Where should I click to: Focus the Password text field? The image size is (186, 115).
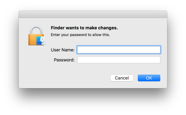tap(119, 60)
